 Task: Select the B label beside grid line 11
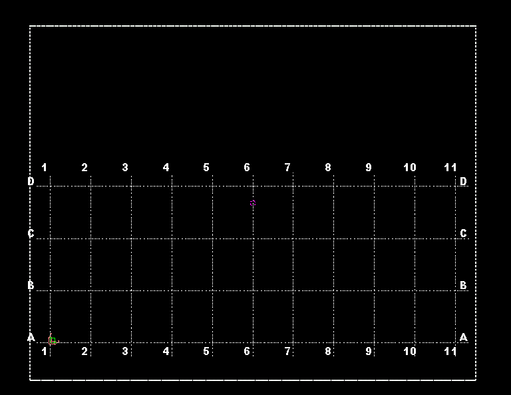[x=463, y=285]
